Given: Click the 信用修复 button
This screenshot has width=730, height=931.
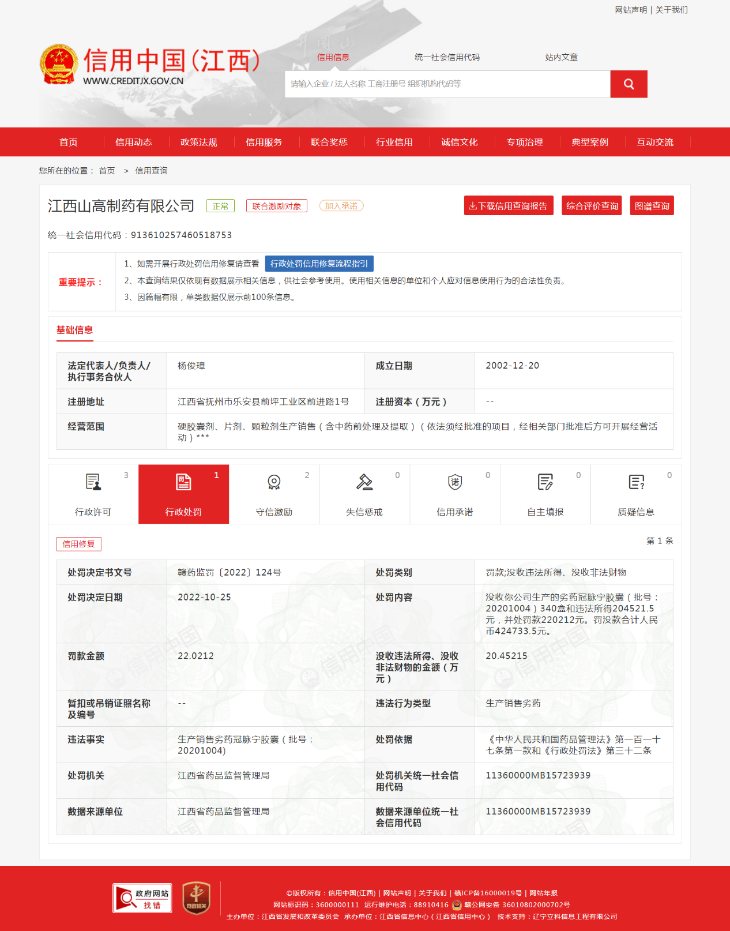Looking at the screenshot, I should (x=79, y=544).
